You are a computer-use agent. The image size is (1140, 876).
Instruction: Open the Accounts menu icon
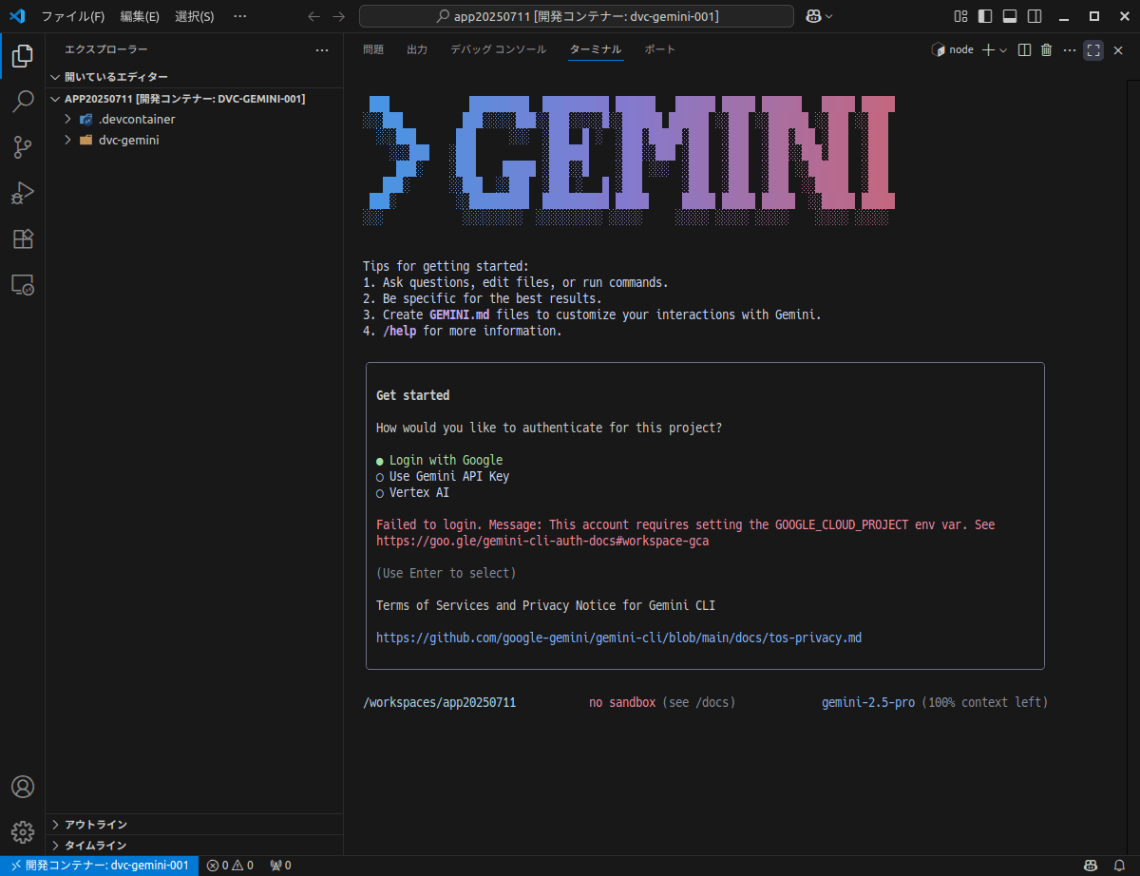click(23, 787)
